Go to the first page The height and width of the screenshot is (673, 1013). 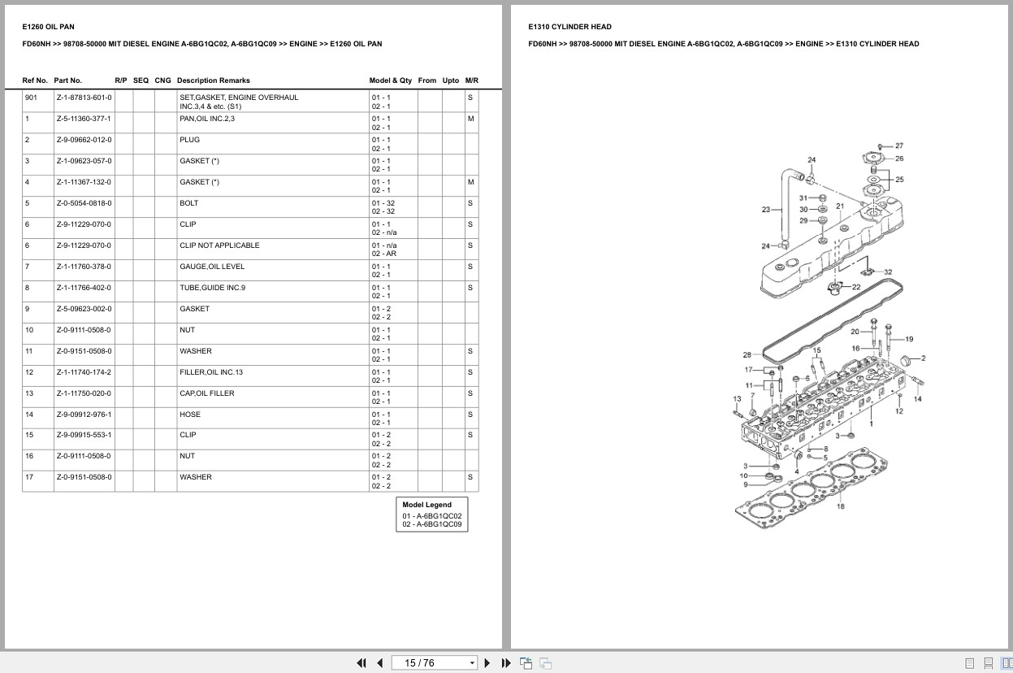point(361,663)
